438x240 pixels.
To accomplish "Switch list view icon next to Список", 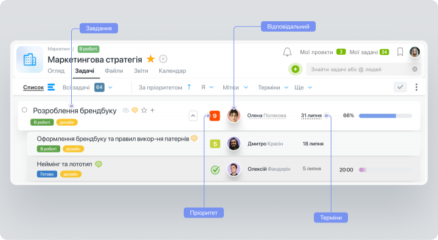I will click(x=51, y=87).
